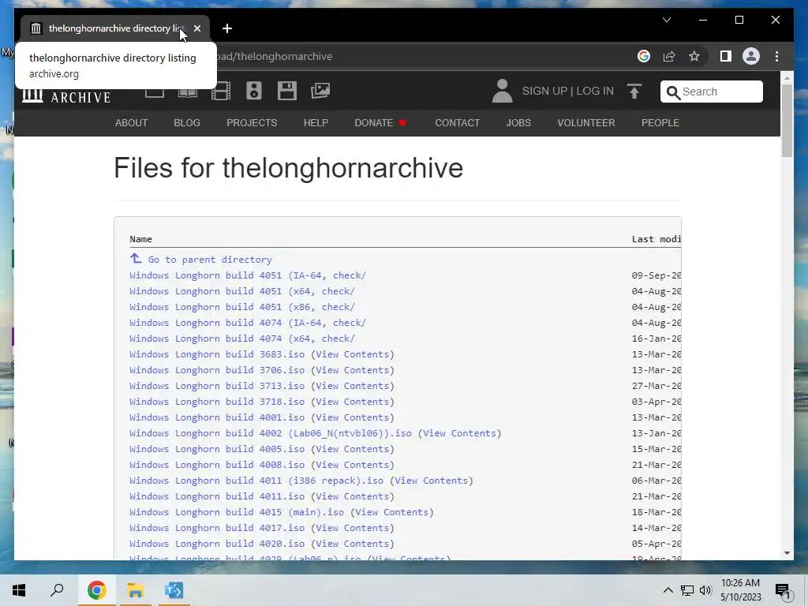Image resolution: width=808 pixels, height=606 pixels.
Task: Open Longhorn build 4051 (x64, check/ folder
Action: (x=242, y=291)
